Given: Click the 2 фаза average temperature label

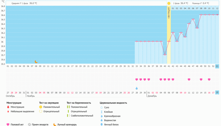Looking at the screenshot, I should tap(181, 3).
